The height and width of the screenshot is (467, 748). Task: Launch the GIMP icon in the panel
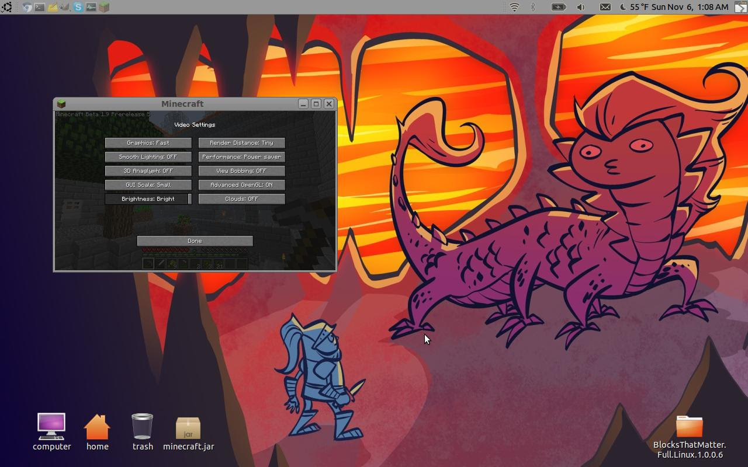coord(65,7)
